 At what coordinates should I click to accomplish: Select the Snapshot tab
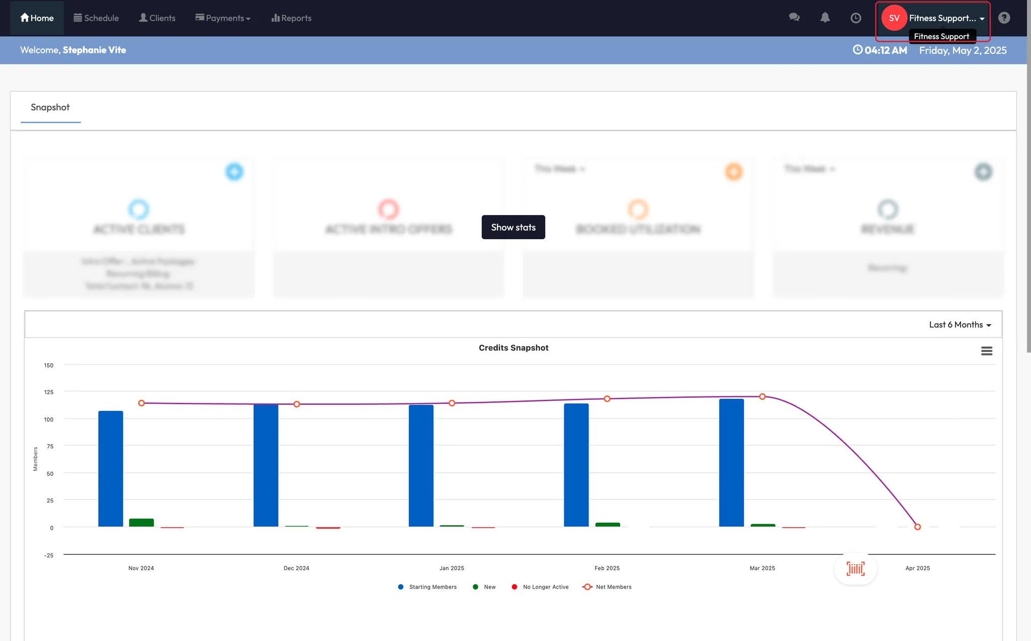pos(50,107)
